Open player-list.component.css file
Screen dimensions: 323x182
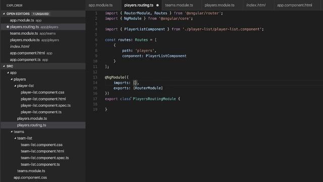[43, 92]
